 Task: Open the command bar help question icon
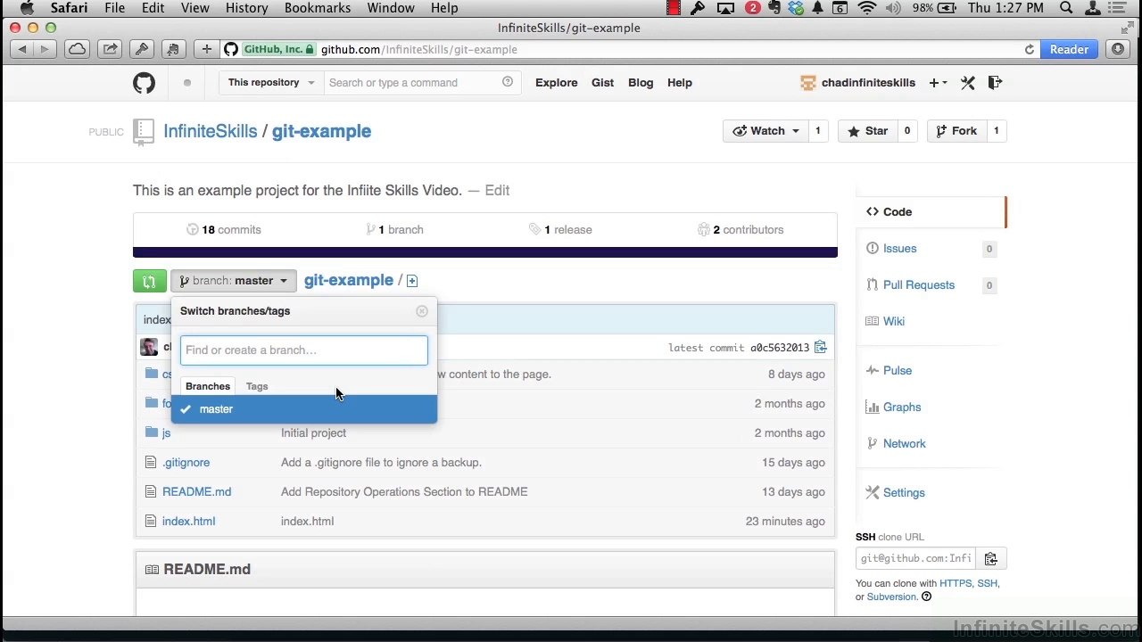pos(508,82)
